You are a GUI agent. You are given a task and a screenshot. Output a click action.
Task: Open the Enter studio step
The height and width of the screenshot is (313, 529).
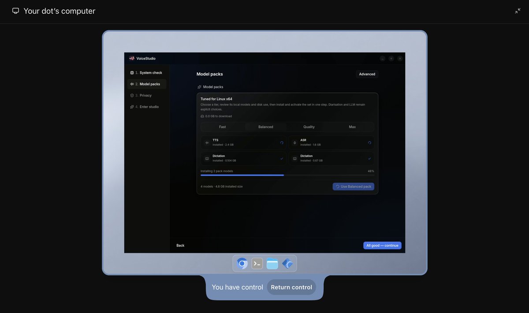pyautogui.click(x=146, y=107)
